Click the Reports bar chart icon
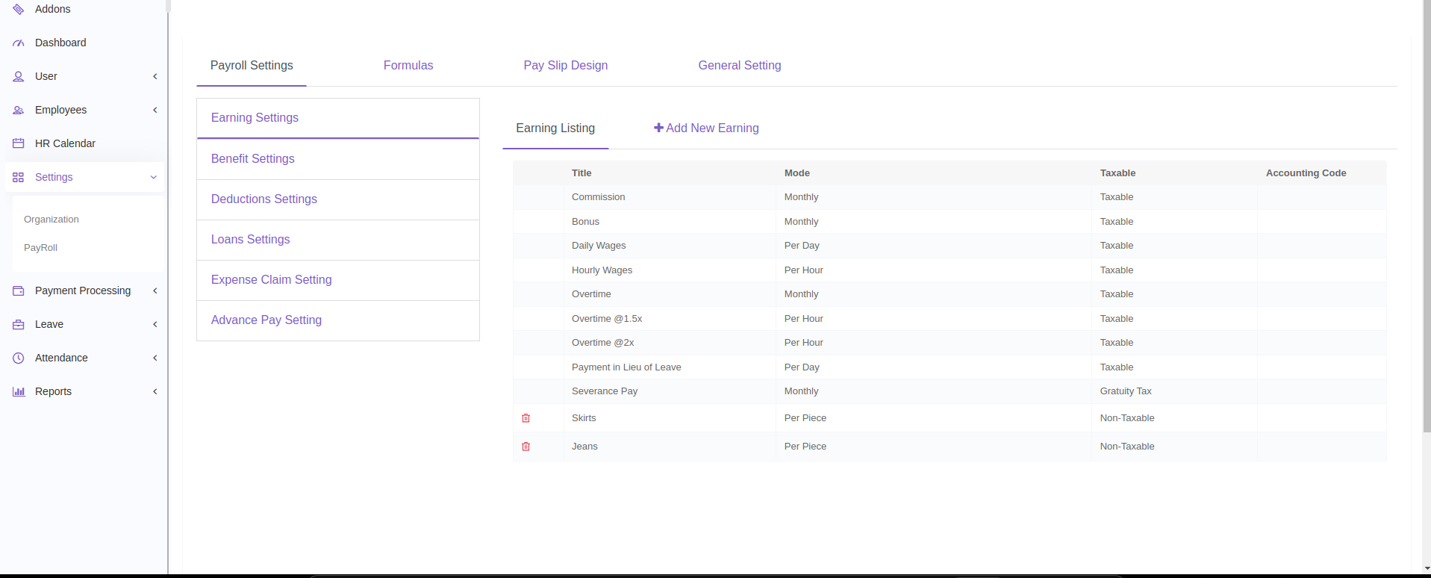The height and width of the screenshot is (578, 1431). pyautogui.click(x=19, y=391)
